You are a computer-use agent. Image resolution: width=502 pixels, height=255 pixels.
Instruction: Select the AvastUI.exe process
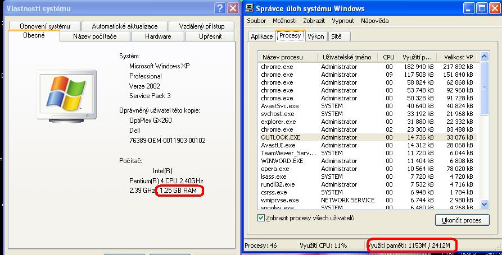pyautogui.click(x=367, y=145)
